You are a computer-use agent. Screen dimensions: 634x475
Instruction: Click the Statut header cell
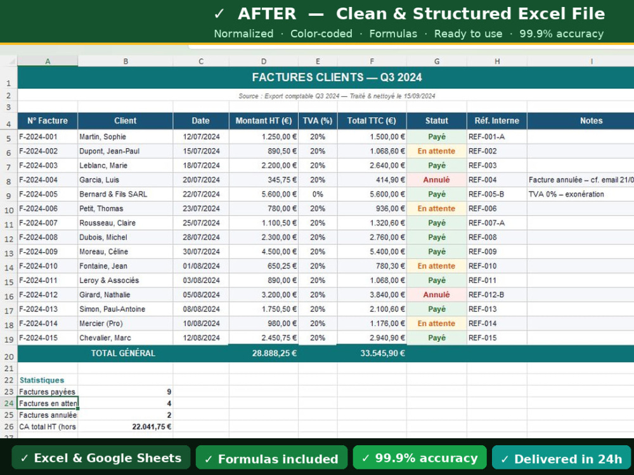click(x=437, y=121)
